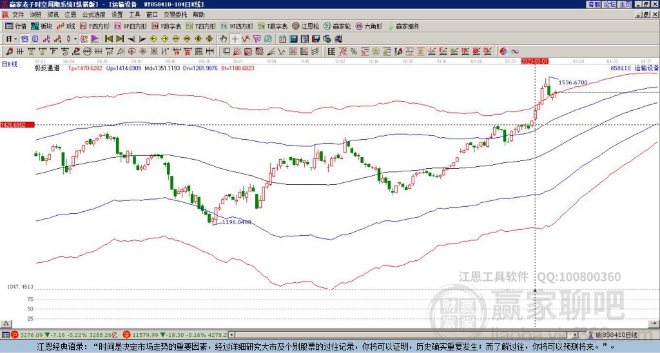Expand candlestick chart type dropdown arrow
660x353 pixels.
tap(75, 39)
